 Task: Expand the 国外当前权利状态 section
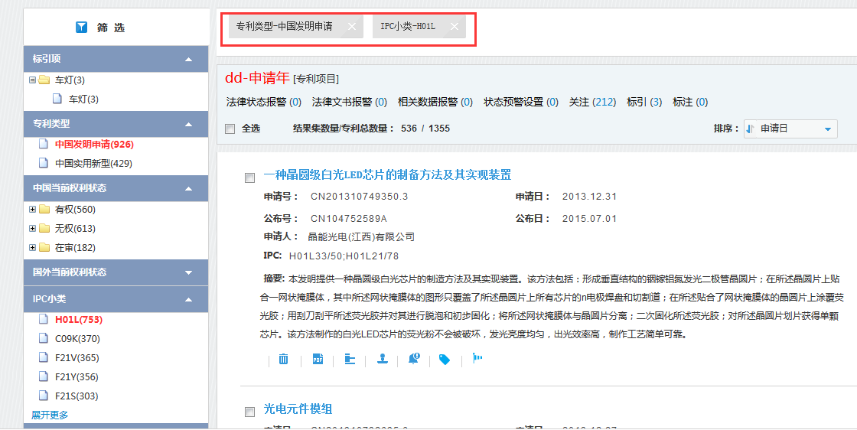coord(188,272)
